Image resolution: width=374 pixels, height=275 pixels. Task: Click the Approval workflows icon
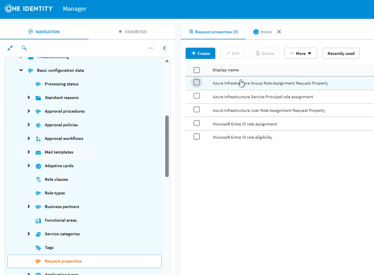coord(38,138)
